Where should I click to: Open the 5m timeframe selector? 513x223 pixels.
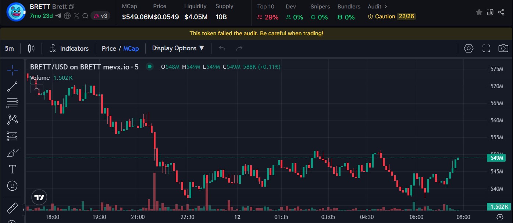pos(10,48)
